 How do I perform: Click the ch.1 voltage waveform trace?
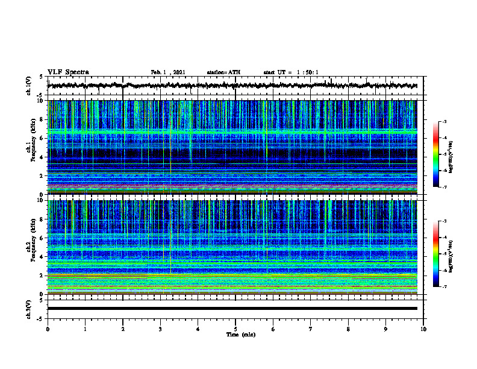[x=232, y=86]
